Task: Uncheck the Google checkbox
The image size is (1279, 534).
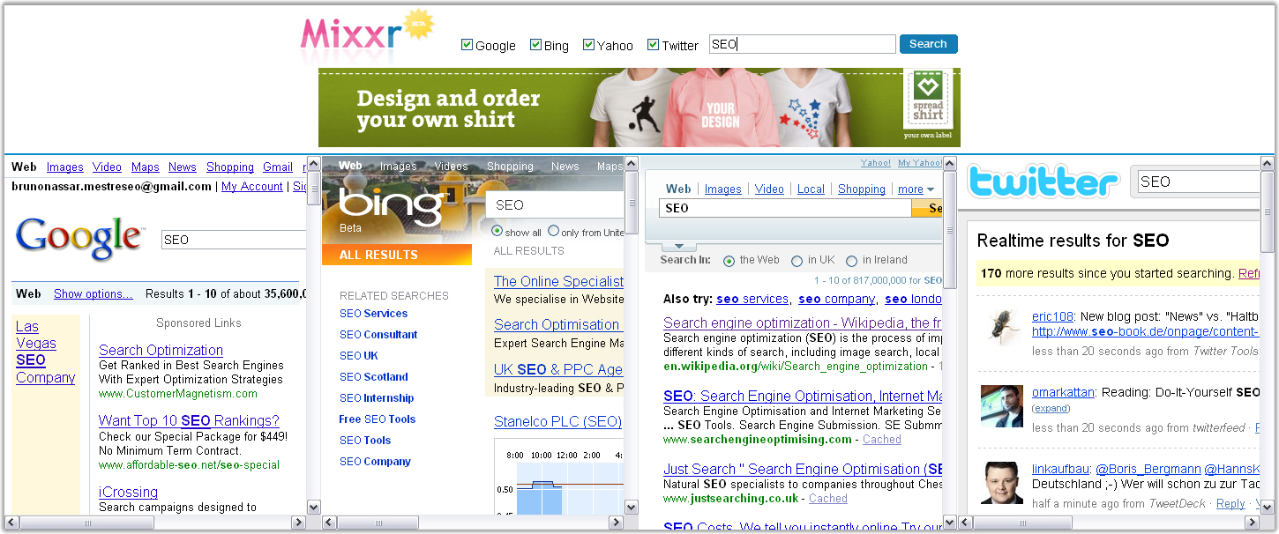Action: pyautogui.click(x=467, y=45)
